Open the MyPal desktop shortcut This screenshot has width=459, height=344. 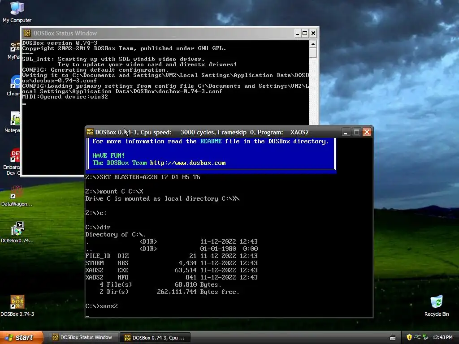(x=14, y=50)
